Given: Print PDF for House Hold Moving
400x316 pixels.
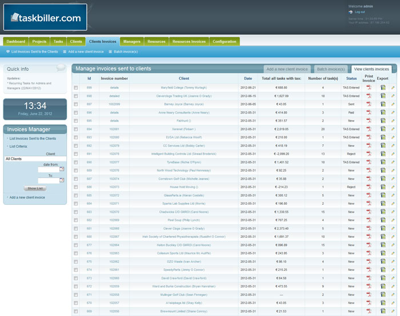Looking at the screenshot, I should tap(369, 187).
